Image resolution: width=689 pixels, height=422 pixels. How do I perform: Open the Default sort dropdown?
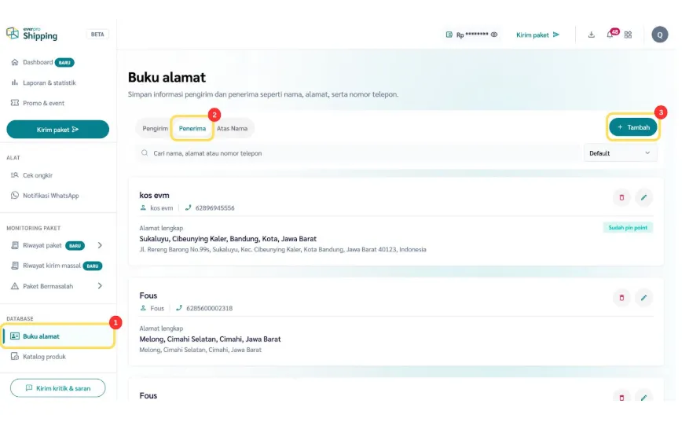click(620, 153)
